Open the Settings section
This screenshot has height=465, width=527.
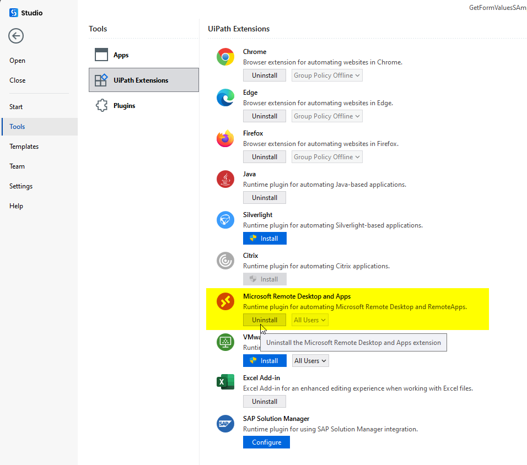21,186
